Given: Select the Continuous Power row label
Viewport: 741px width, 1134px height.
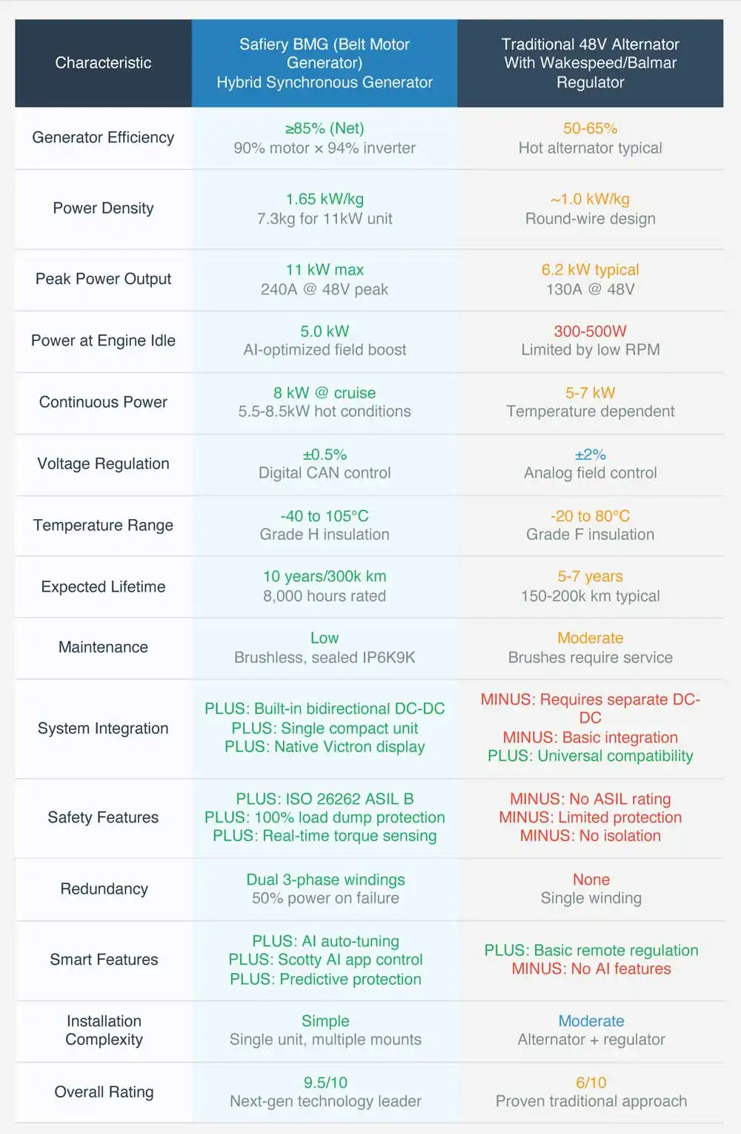Looking at the screenshot, I should point(103,402).
